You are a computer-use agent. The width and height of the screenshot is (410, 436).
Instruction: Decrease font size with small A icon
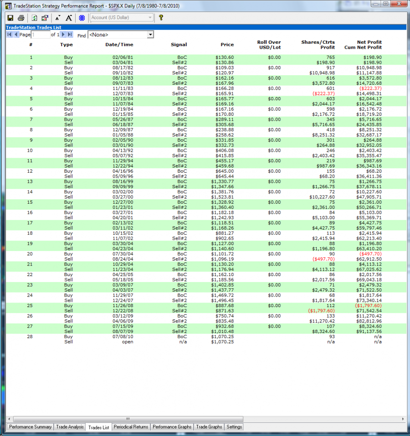click(57, 18)
